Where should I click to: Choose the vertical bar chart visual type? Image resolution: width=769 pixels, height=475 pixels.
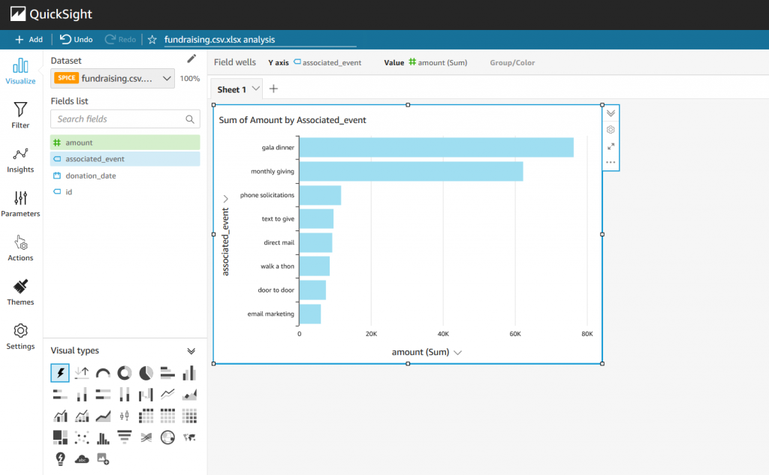click(x=189, y=373)
